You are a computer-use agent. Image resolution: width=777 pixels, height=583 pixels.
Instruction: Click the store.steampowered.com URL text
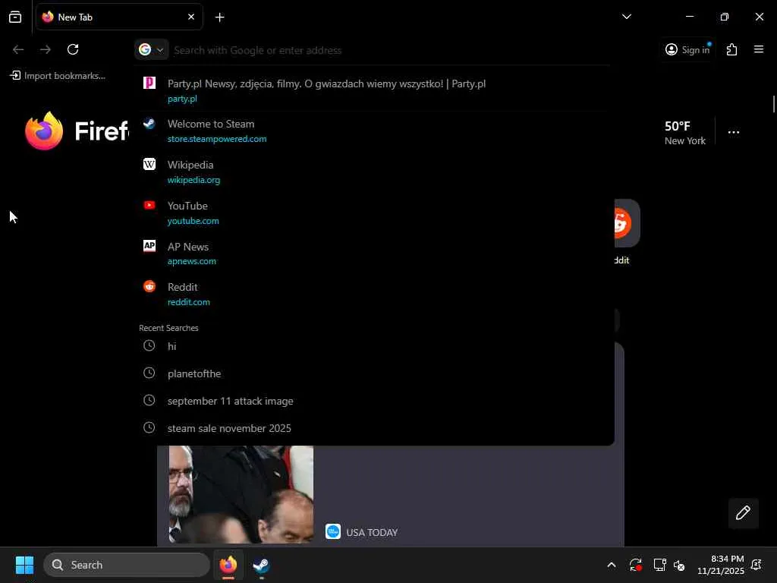coord(217,139)
